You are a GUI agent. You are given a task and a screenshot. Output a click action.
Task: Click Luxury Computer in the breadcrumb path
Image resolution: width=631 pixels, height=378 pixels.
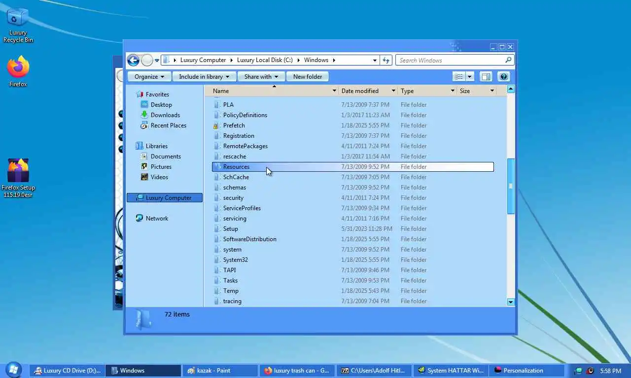(x=203, y=60)
